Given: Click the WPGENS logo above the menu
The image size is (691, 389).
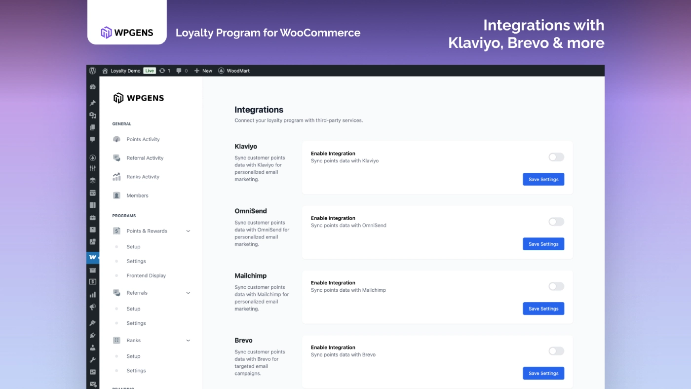Looking at the screenshot, I should coord(138,97).
